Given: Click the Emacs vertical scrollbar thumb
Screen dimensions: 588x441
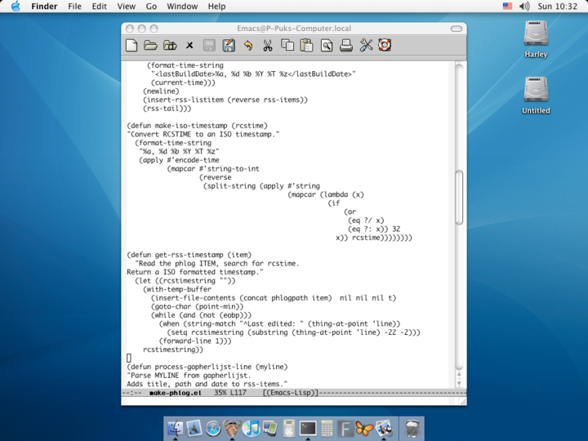Looking at the screenshot, I should pyautogui.click(x=459, y=198).
